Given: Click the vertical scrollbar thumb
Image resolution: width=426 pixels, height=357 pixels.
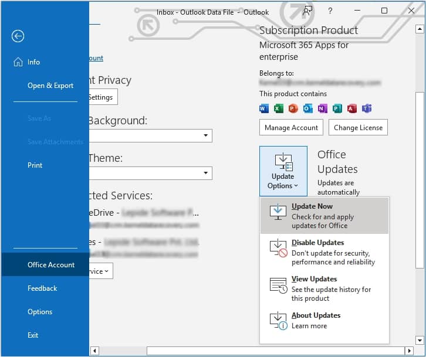Looking at the screenshot, I should [x=420, y=181].
